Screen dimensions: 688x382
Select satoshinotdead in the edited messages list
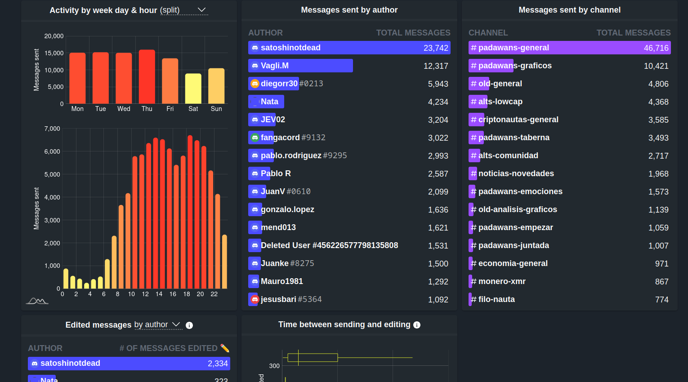129,363
